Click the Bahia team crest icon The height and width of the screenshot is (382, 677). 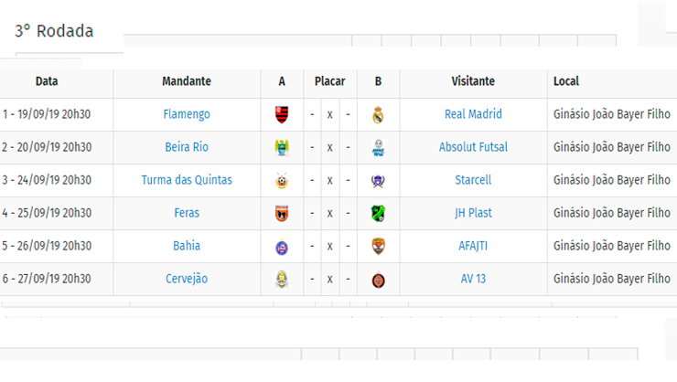click(x=282, y=247)
